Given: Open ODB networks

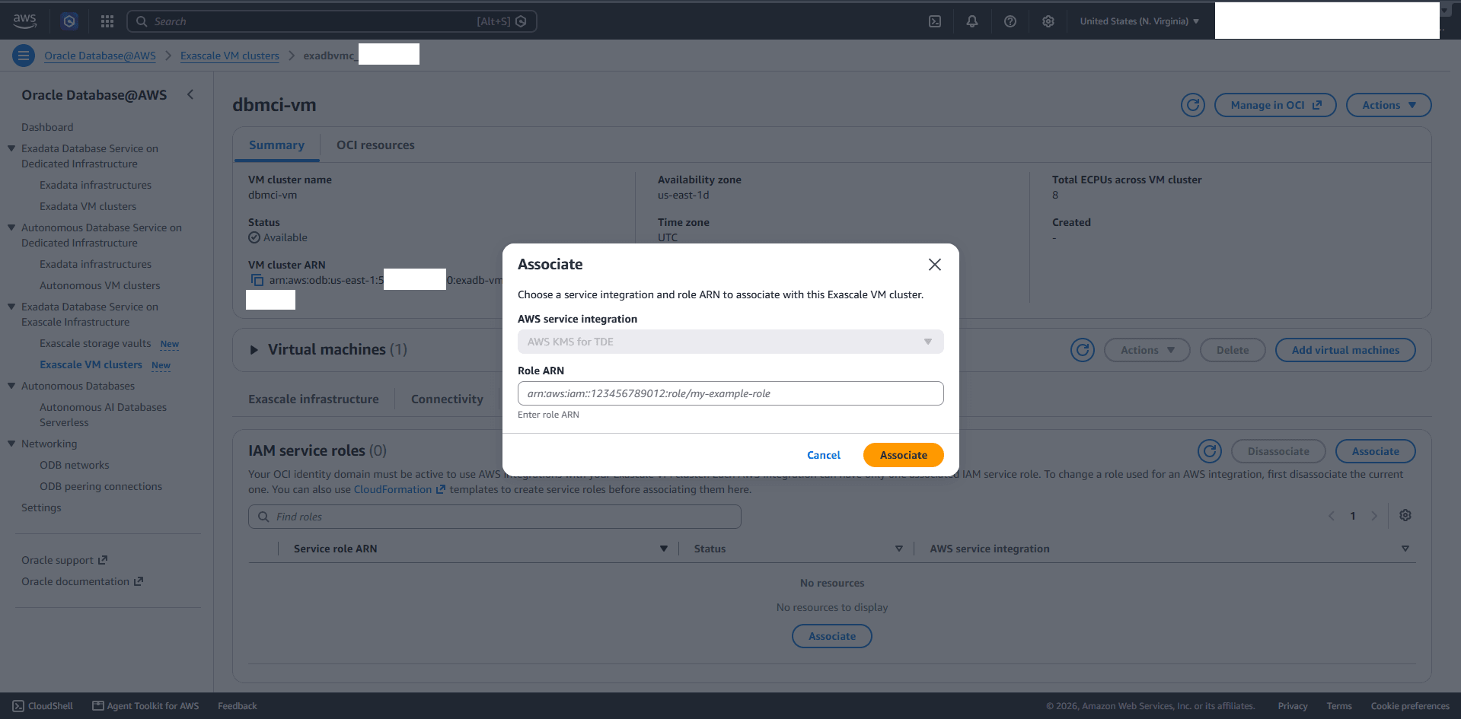Looking at the screenshot, I should pyautogui.click(x=75, y=465).
